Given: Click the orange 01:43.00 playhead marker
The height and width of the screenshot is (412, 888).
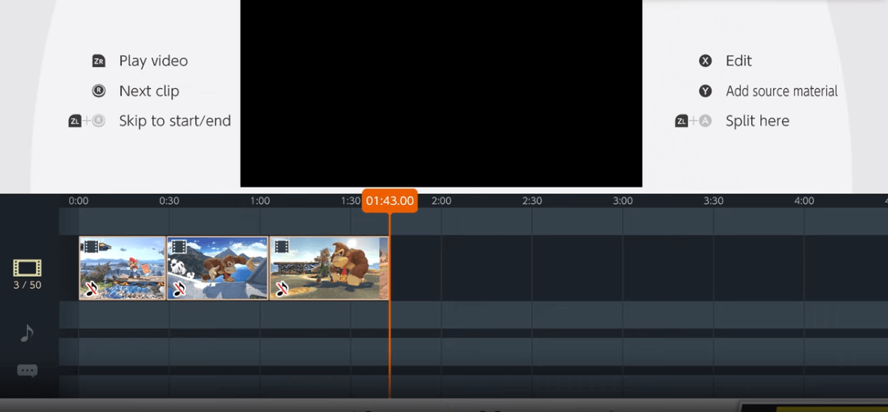Looking at the screenshot, I should coord(389,200).
